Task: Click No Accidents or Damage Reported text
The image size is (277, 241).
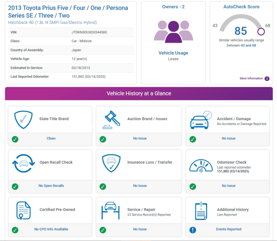Action: coord(242,124)
